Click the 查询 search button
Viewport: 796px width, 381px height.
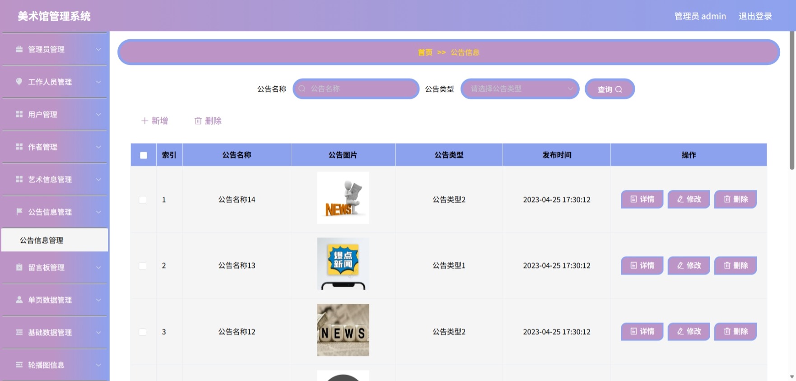tap(610, 89)
